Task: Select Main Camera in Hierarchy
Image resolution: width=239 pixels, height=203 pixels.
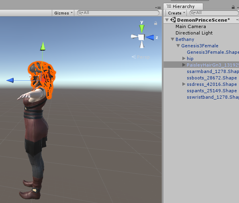Action: click(x=190, y=26)
